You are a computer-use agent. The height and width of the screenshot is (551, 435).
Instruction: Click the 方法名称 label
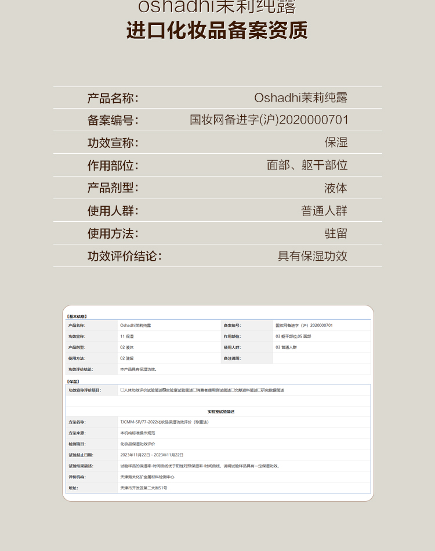tap(77, 422)
